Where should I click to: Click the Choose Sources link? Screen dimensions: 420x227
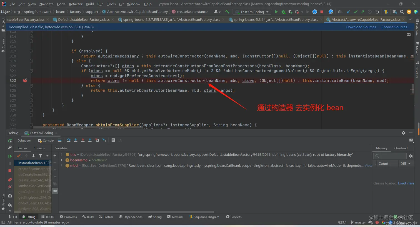tap(395, 27)
